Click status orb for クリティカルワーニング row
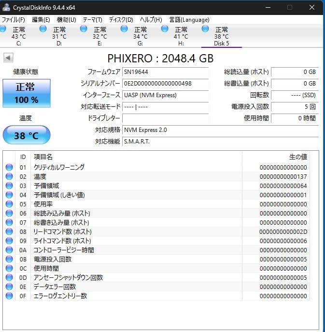325x332 pixels. click(x=9, y=167)
